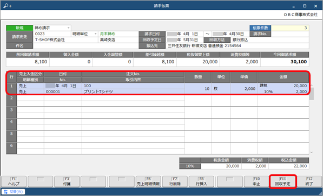Click the 前回御請求額 amount 8,100
Viewport: 323px width, 196px height.
[x=41, y=62]
